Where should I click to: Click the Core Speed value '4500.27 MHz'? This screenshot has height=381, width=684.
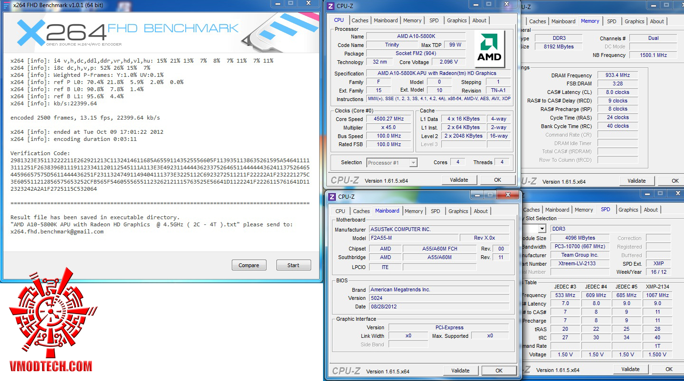pos(389,119)
